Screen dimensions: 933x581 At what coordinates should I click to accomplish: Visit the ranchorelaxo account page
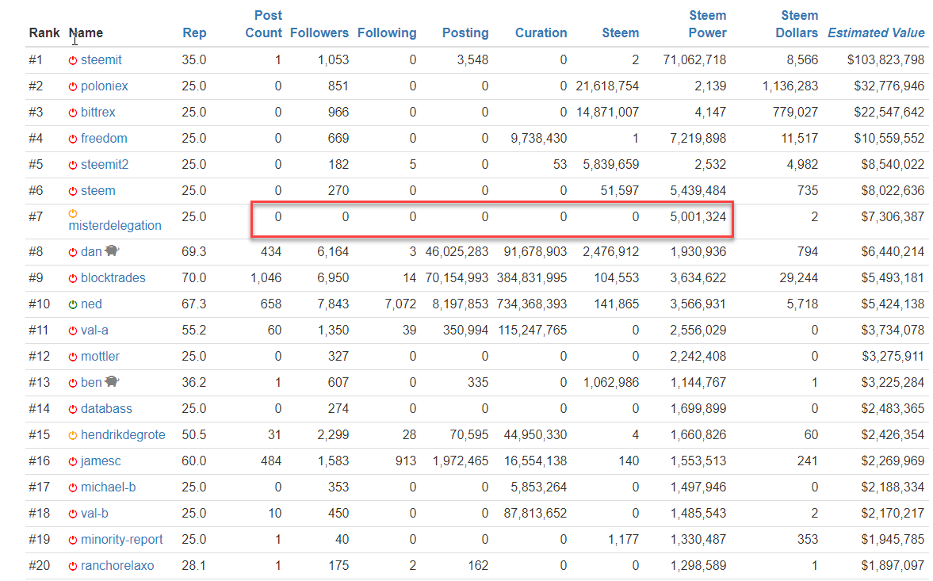[x=117, y=566]
